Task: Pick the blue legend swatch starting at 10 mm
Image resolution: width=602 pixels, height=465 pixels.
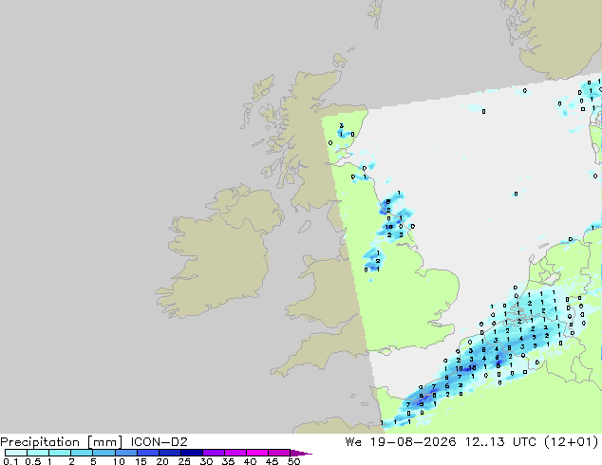Action: tap(126, 453)
